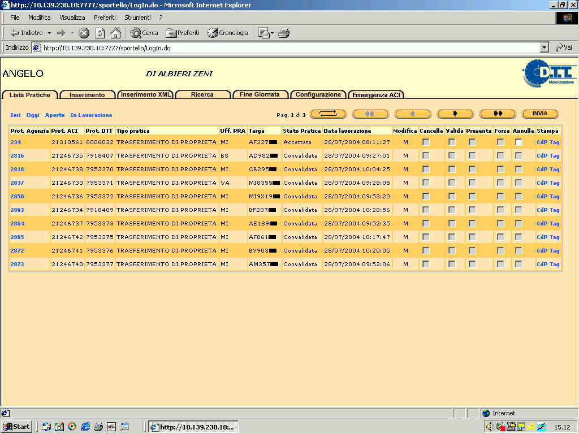The width and height of the screenshot is (579, 434).
Task: Check Presenta box for pratica 2818
Action: tap(472, 170)
